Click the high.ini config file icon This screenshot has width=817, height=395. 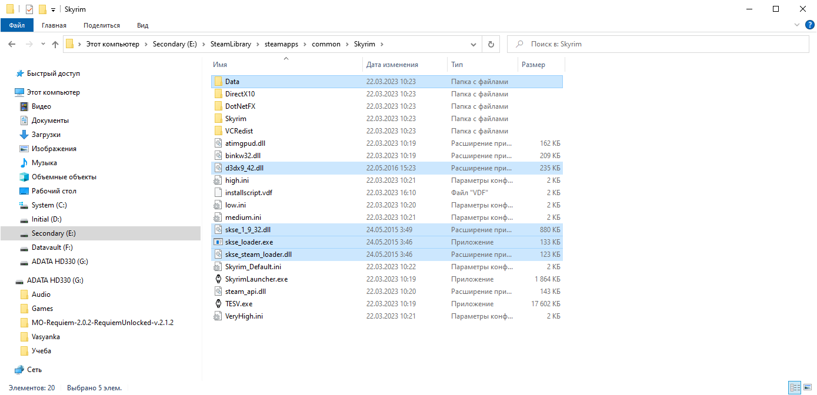tap(218, 180)
